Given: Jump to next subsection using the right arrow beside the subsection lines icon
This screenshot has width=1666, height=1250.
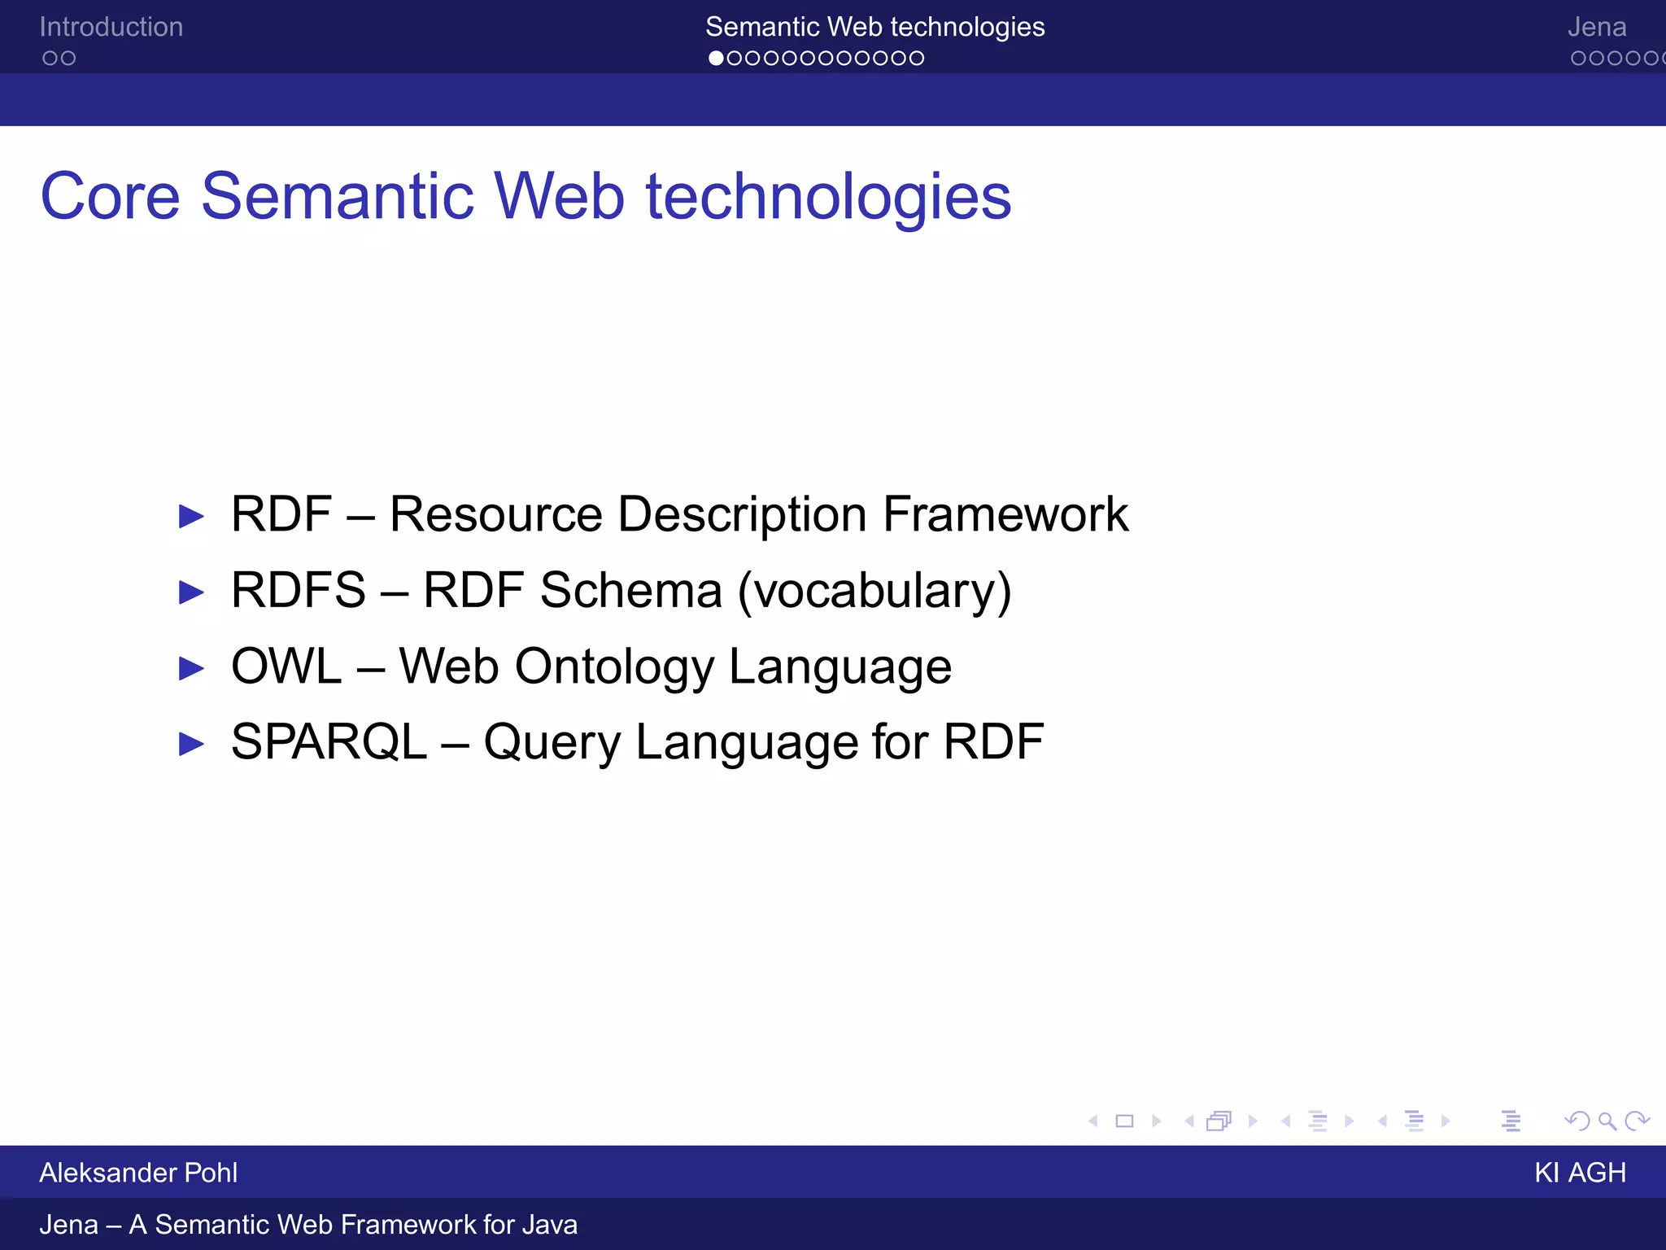Looking at the screenshot, I should (1349, 1121).
